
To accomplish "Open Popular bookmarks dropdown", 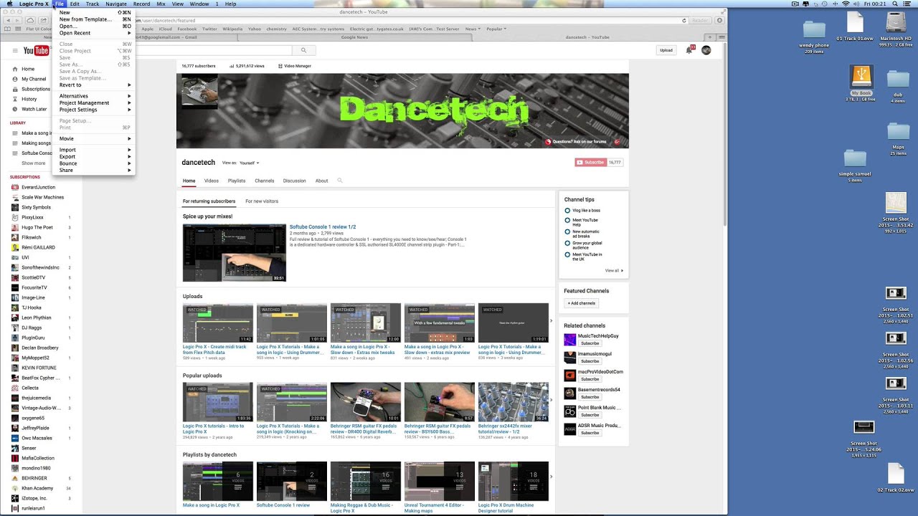I will [496, 29].
